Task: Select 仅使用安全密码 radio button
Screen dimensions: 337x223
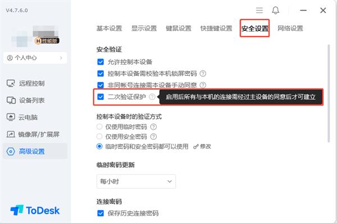Action: [x=99, y=136]
